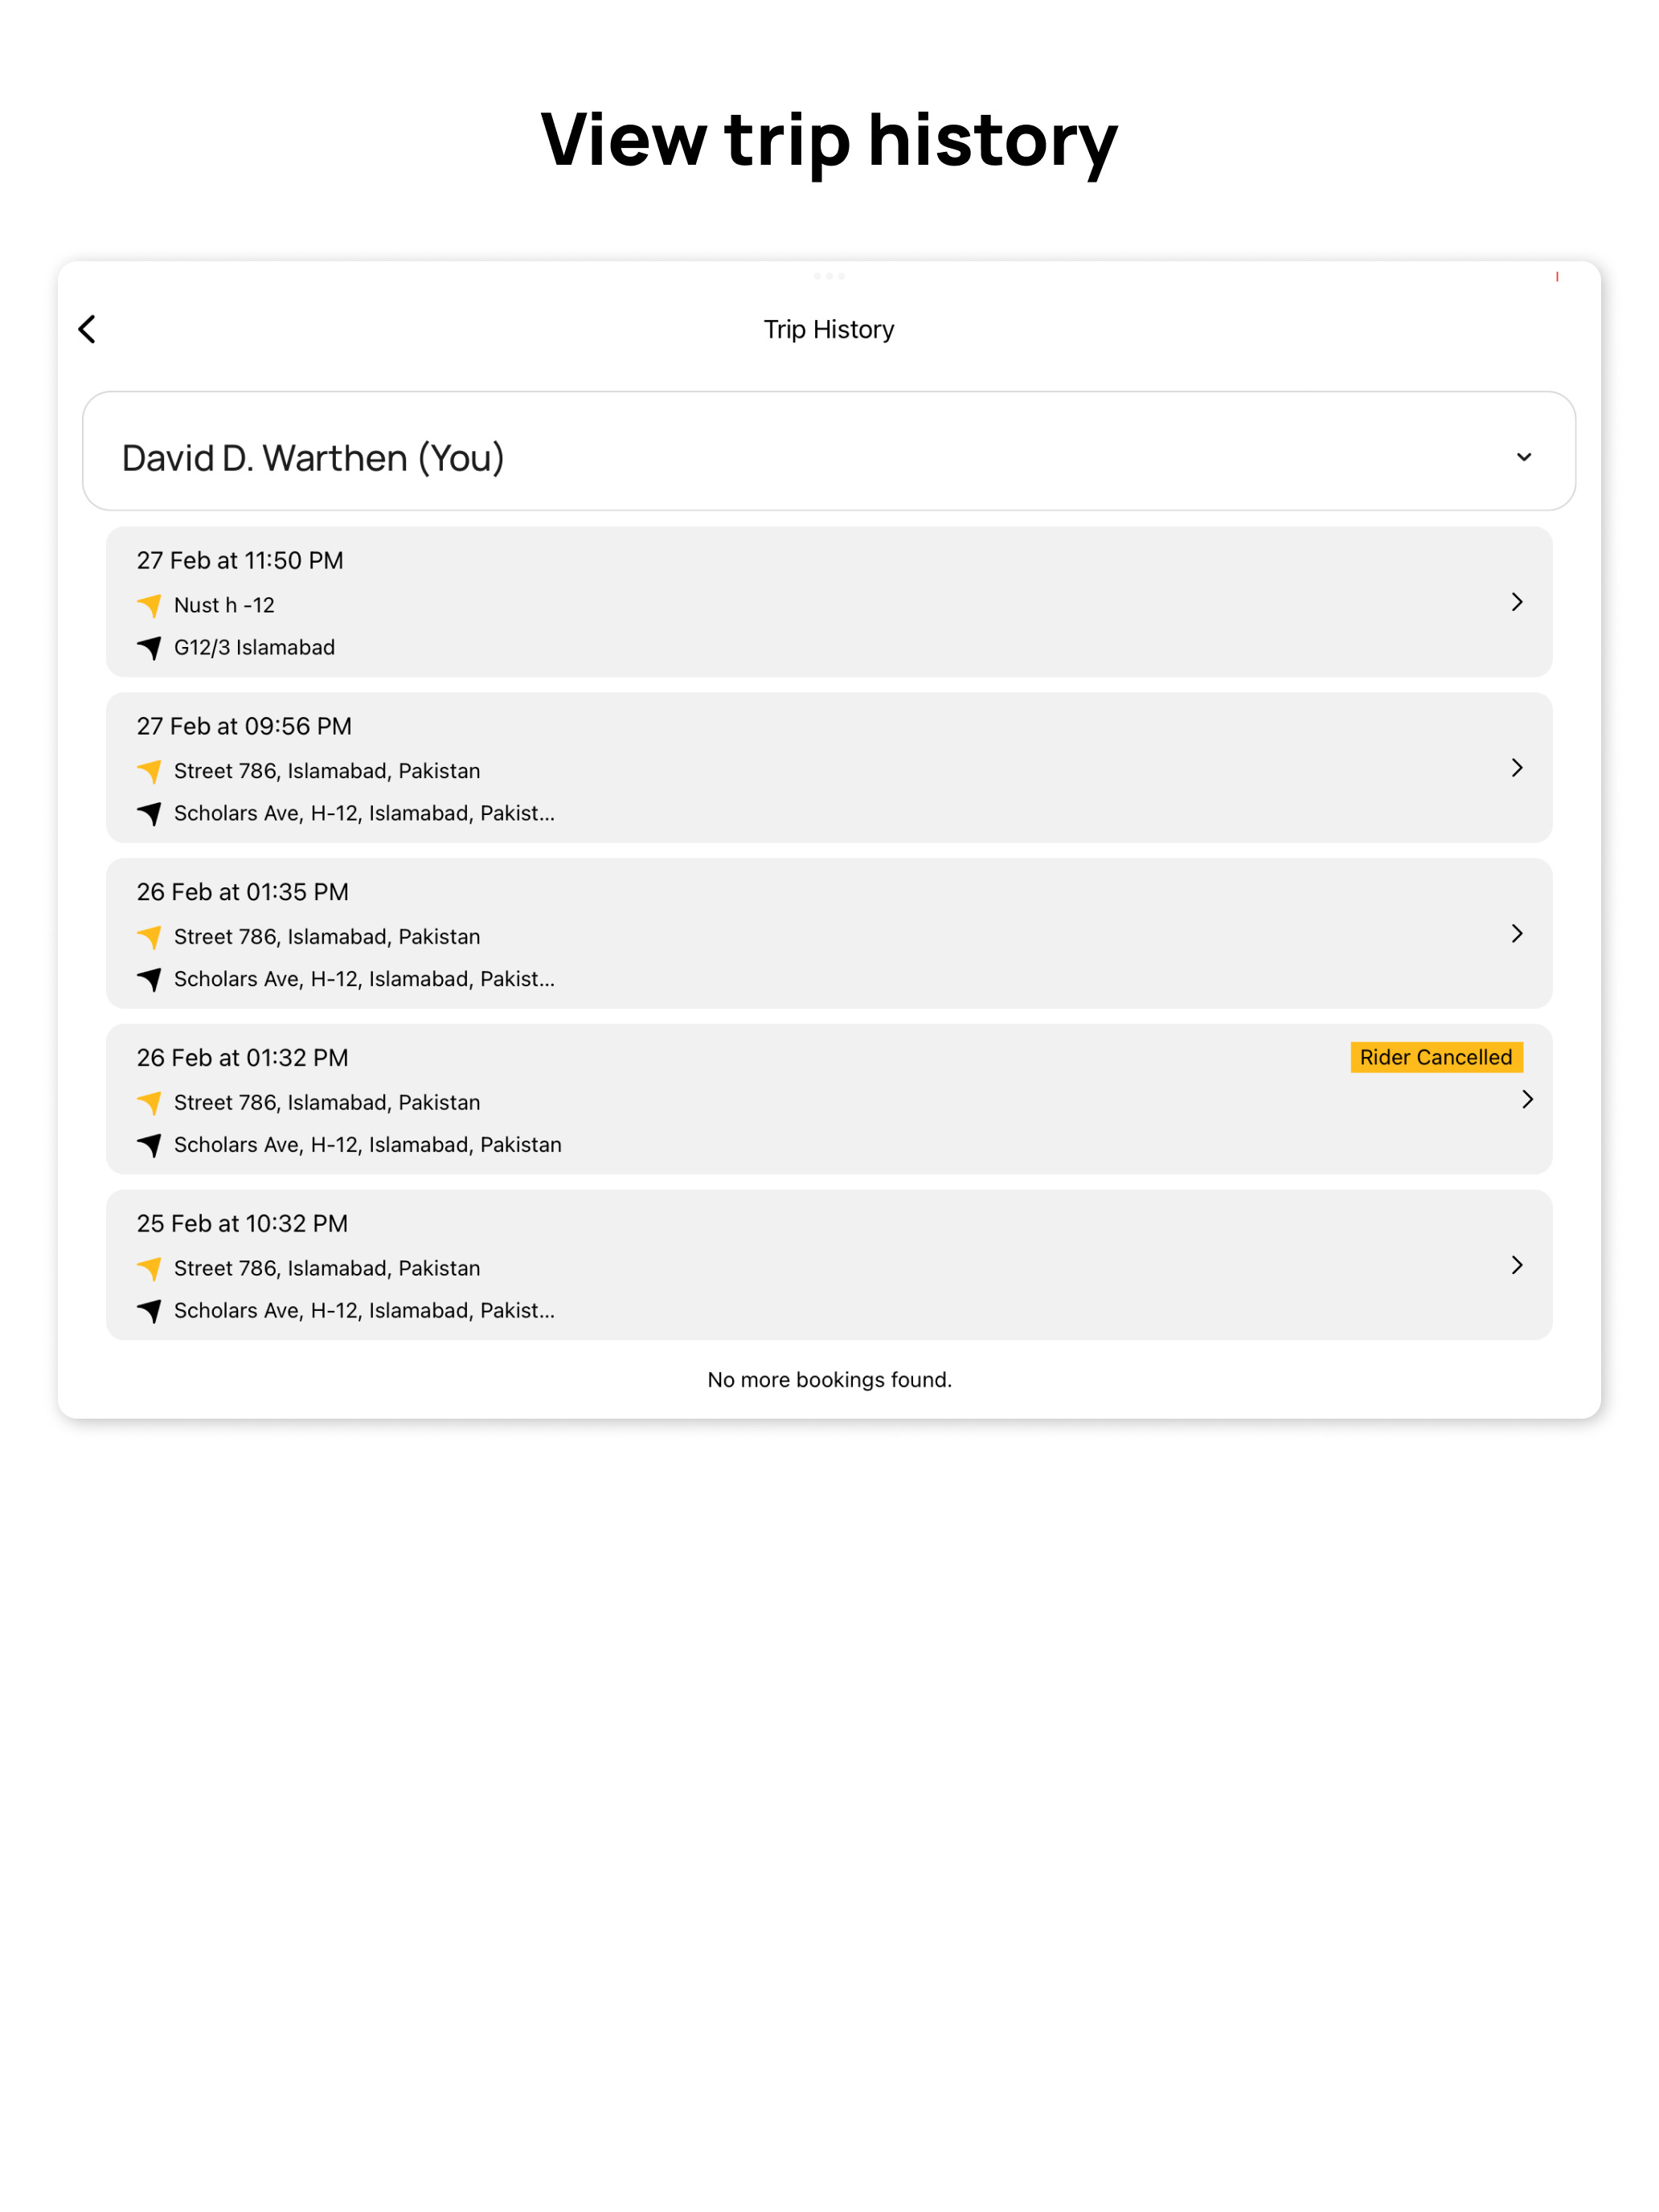This screenshot has width=1659, height=2212.
Task: Click the "G12/3 Islamabad" destination address
Action: (254, 648)
